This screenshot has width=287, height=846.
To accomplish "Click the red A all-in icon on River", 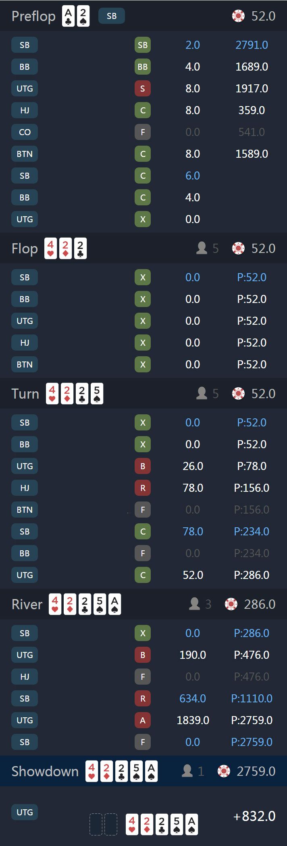I will click(x=143, y=720).
